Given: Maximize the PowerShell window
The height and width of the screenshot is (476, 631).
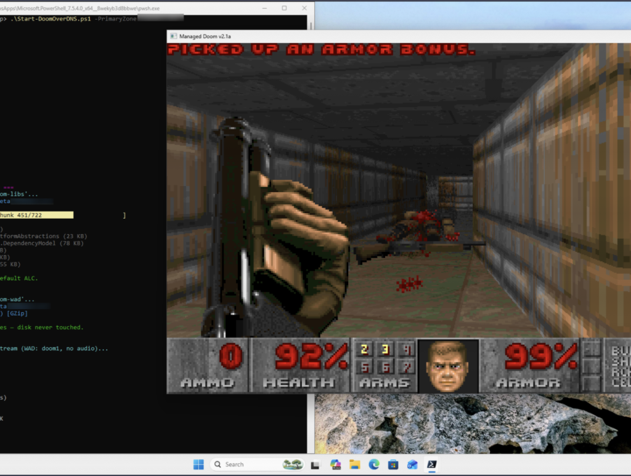Looking at the screenshot, I should [284, 8].
